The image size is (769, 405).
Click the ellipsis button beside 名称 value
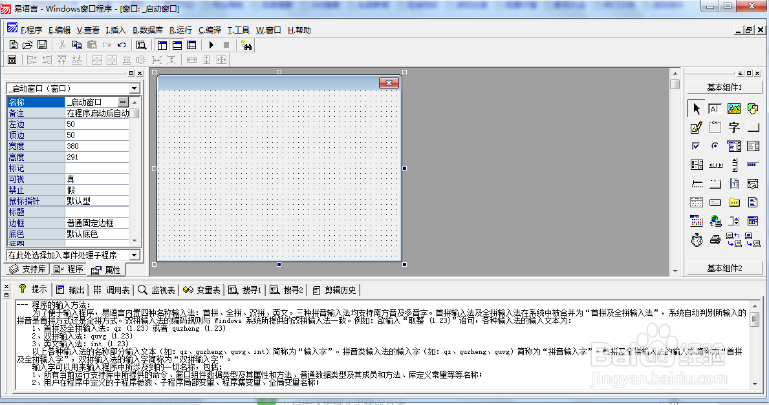coord(123,102)
